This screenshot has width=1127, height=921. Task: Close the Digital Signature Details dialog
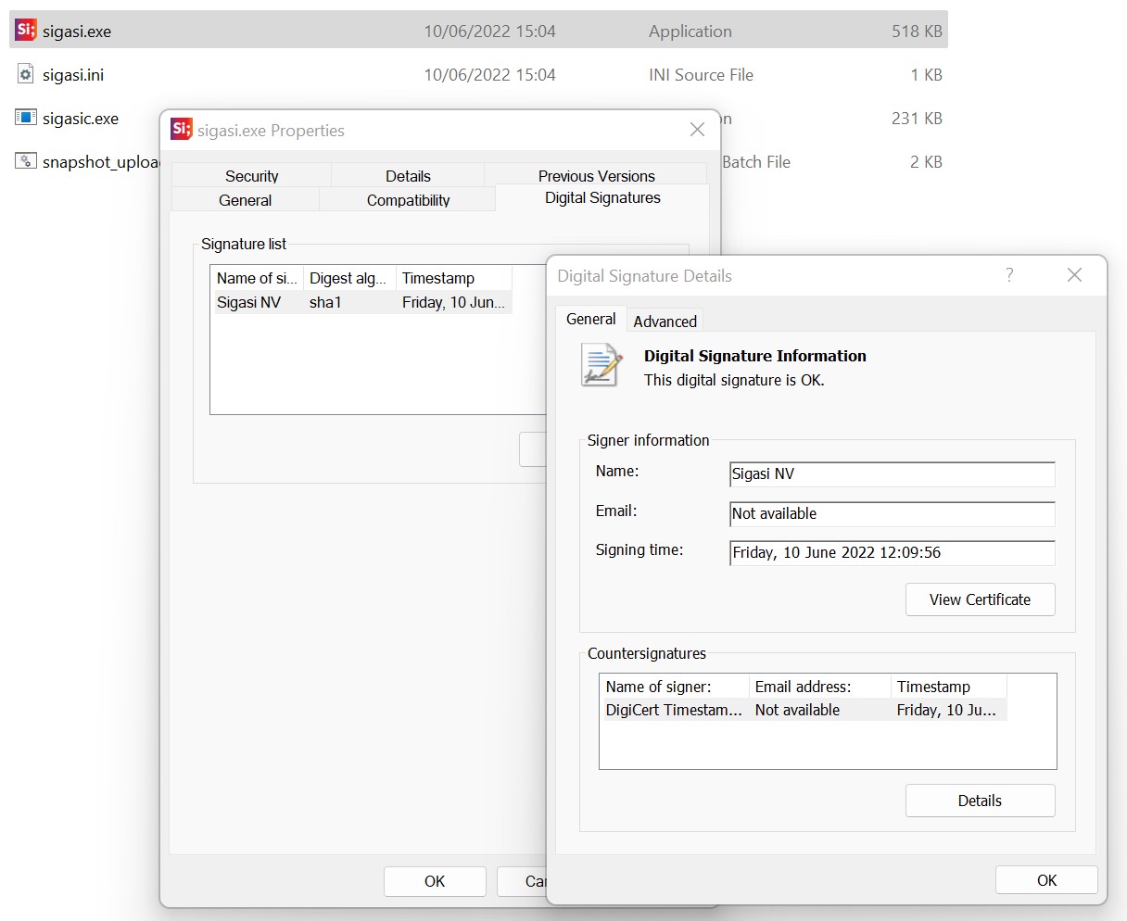click(x=1074, y=275)
